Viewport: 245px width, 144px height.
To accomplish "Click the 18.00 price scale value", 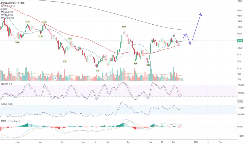I will click(240, 1).
